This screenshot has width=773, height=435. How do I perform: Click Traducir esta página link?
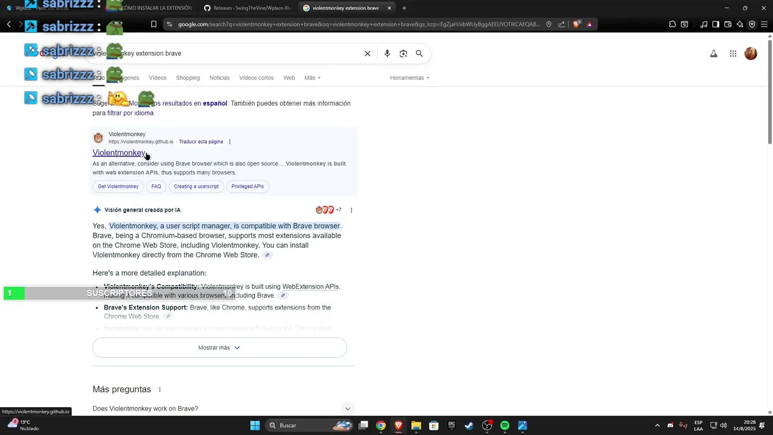201,142
